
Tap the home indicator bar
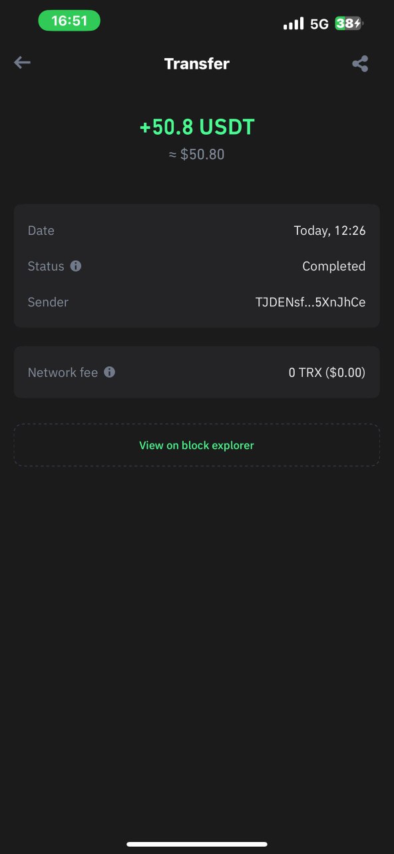(x=197, y=844)
